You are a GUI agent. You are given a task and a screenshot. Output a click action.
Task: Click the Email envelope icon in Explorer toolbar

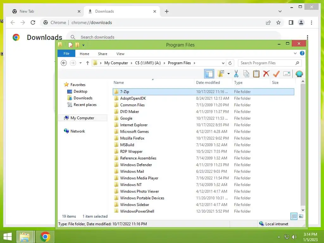[287, 74]
